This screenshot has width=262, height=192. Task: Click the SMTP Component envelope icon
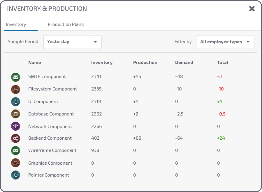click(x=15, y=77)
